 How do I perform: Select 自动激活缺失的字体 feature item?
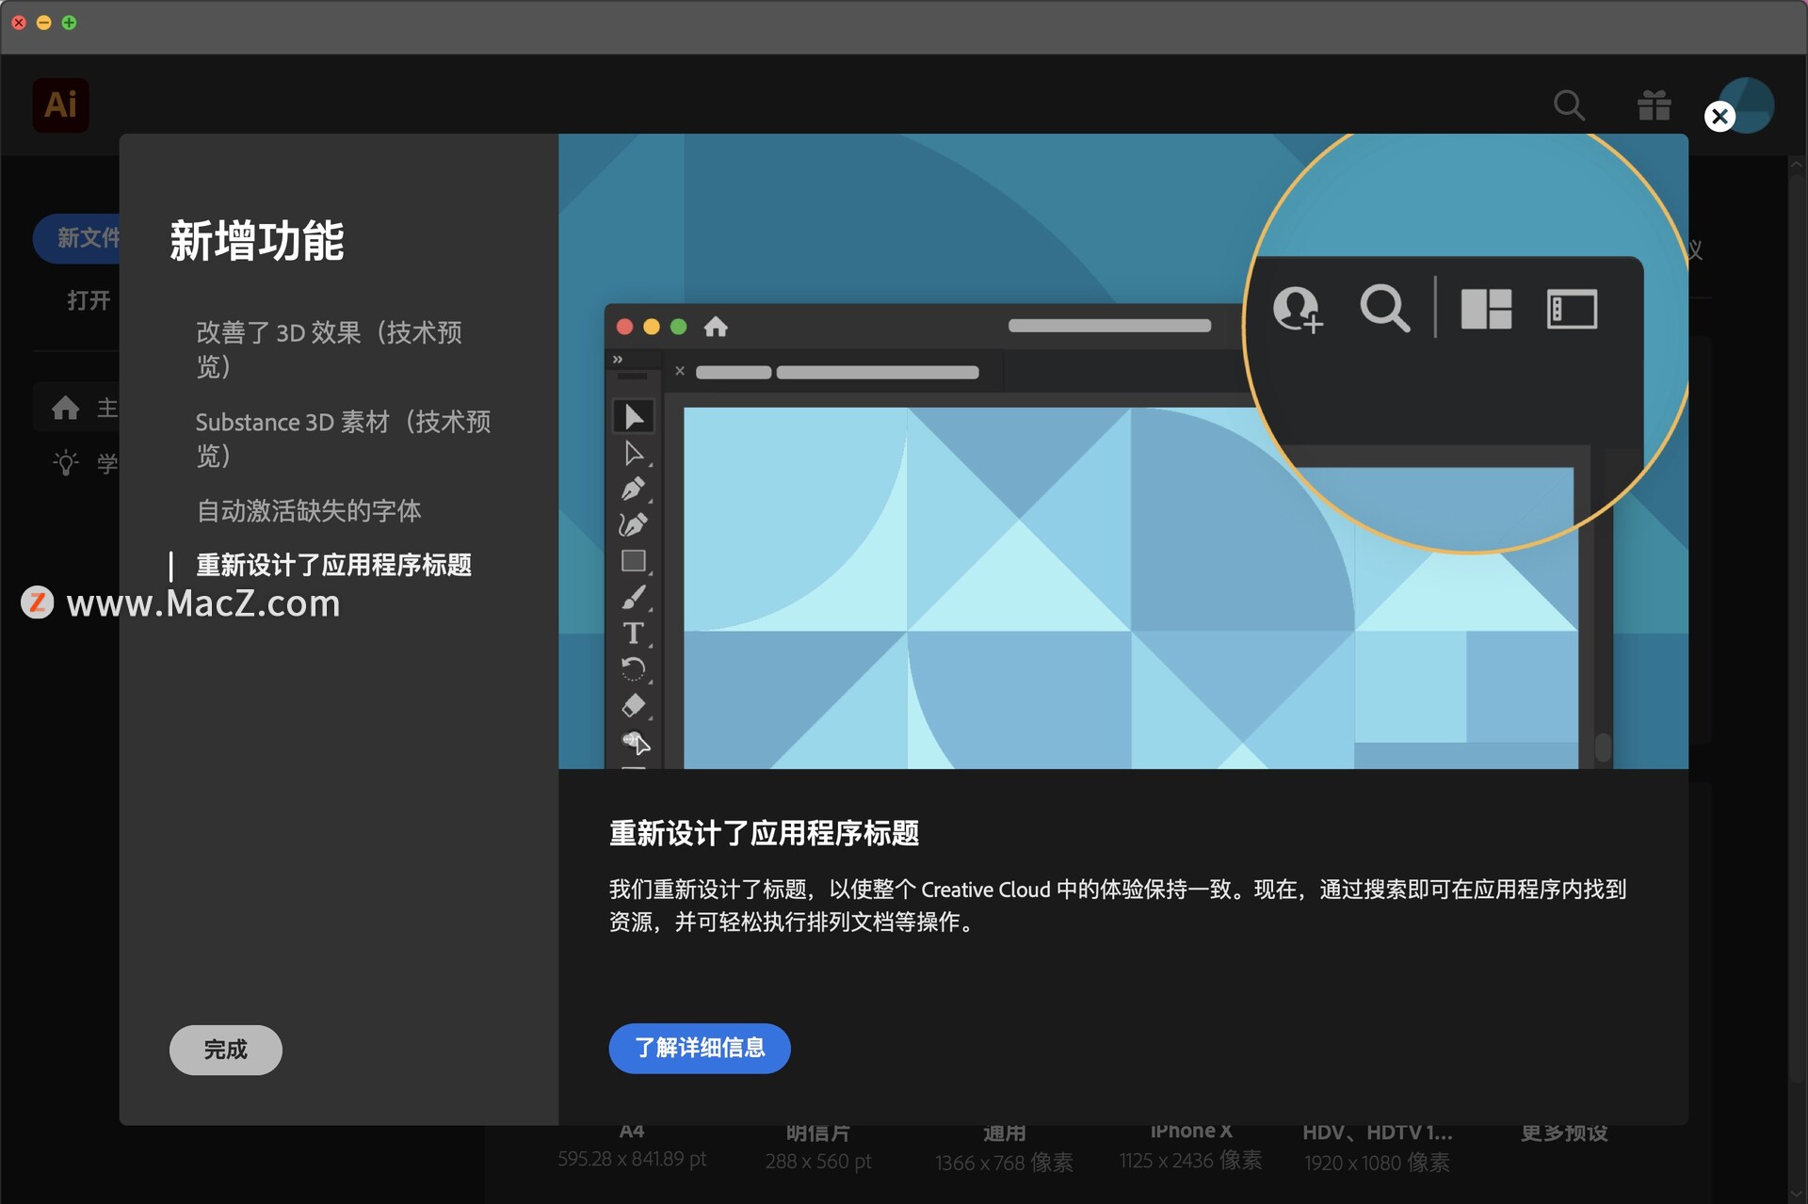pos(308,511)
